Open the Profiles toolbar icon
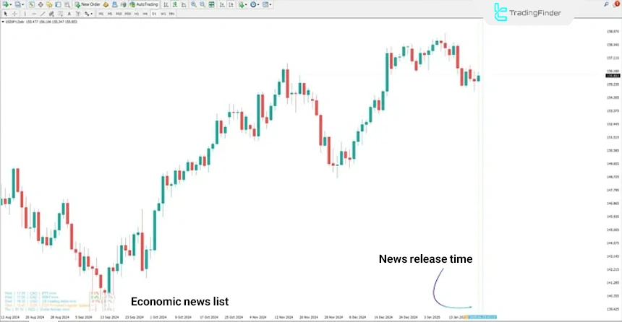Screen dimensions: 622x322 [x=17, y=5]
